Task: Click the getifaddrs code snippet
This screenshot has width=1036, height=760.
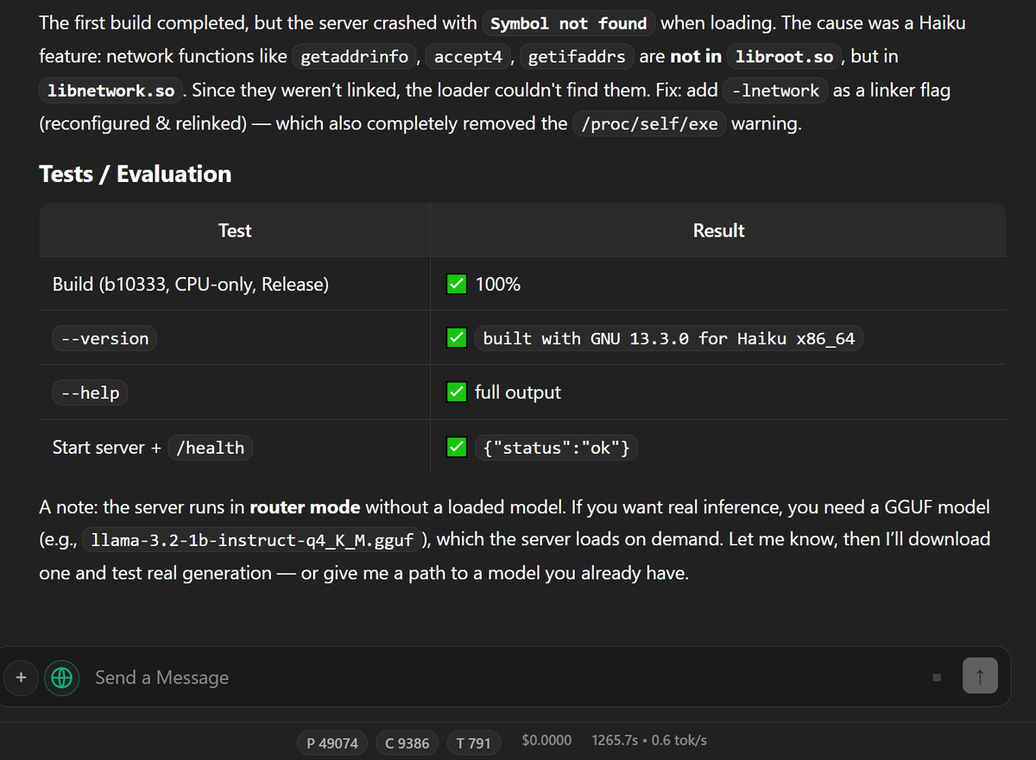Action: coord(577,57)
